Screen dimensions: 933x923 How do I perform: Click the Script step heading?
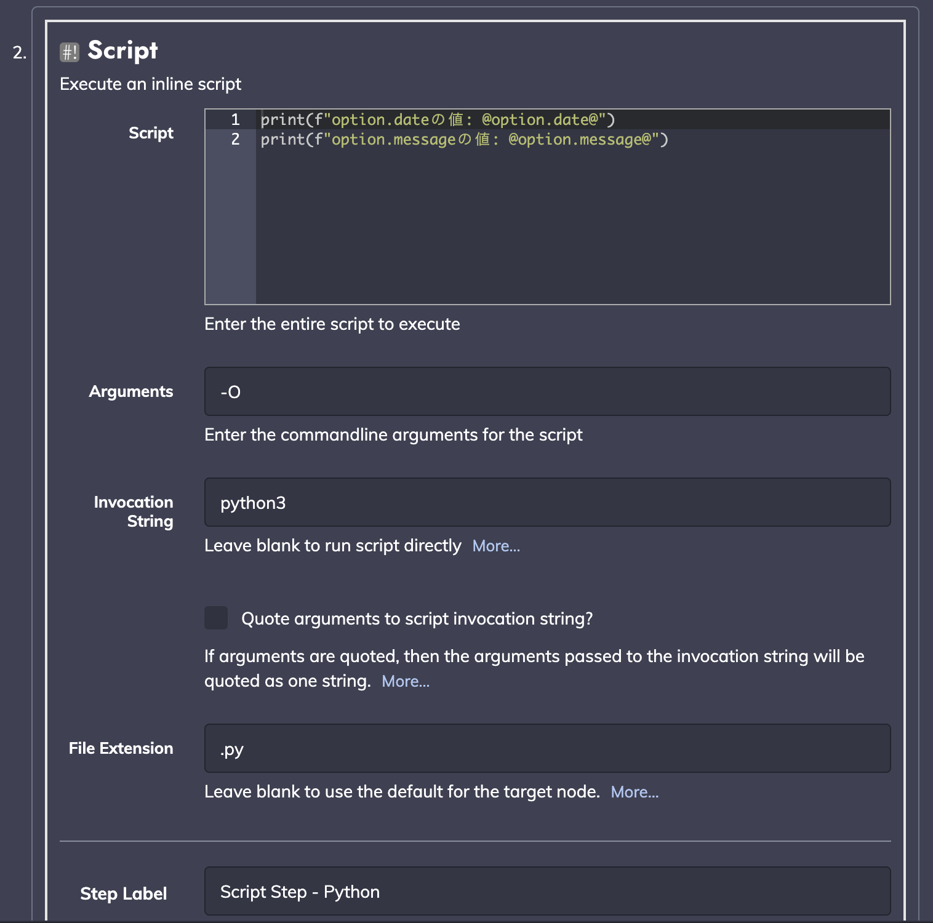122,50
